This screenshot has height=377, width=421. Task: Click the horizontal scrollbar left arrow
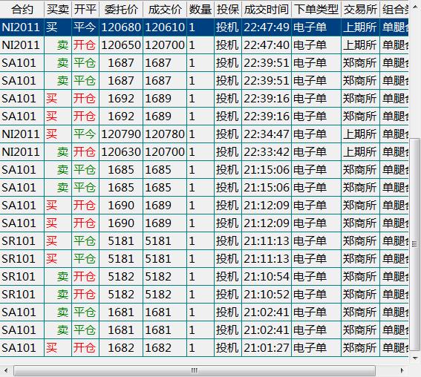click(6, 371)
